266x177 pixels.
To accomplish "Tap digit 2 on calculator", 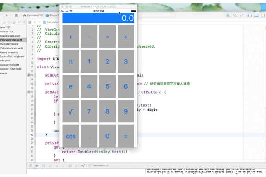I will point(107,61).
